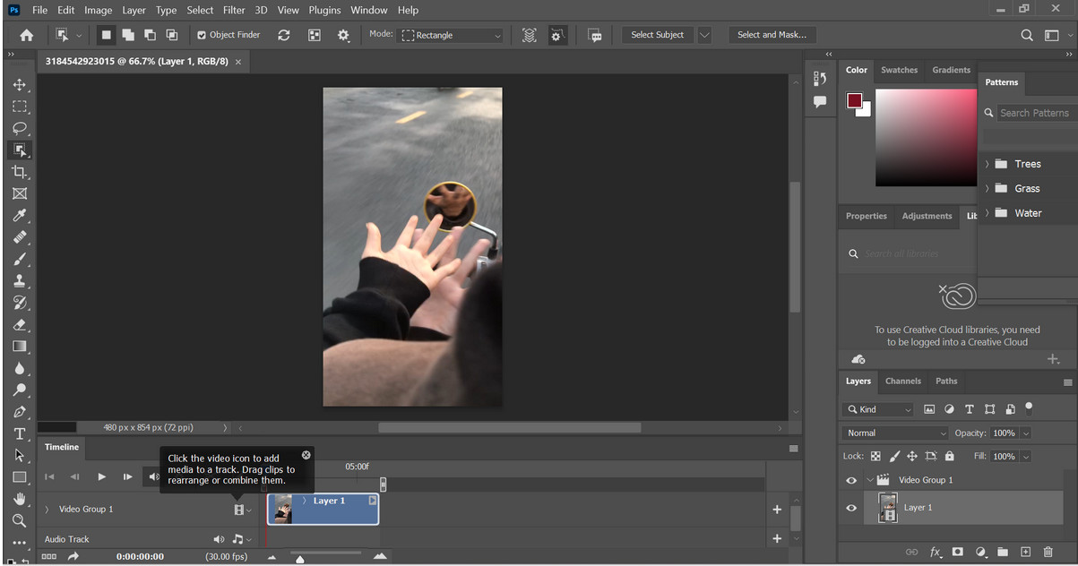Viewport: 1078px width, 566px height.
Task: Select the Lasso tool
Action: coord(19,128)
